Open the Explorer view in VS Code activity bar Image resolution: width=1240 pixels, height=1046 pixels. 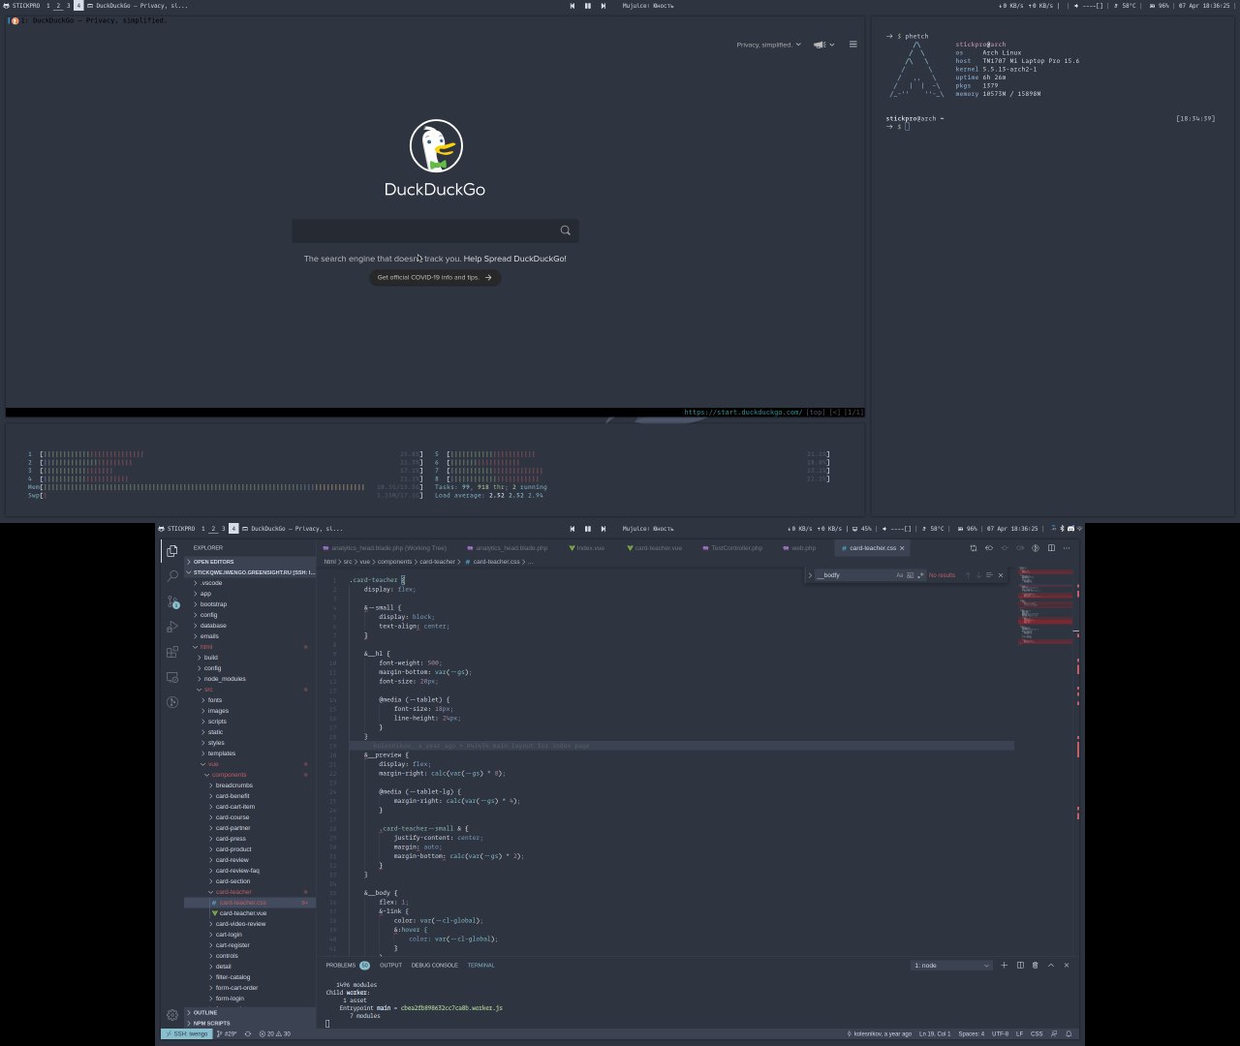pyautogui.click(x=172, y=550)
